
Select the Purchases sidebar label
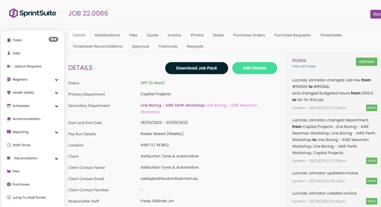coord(21,184)
